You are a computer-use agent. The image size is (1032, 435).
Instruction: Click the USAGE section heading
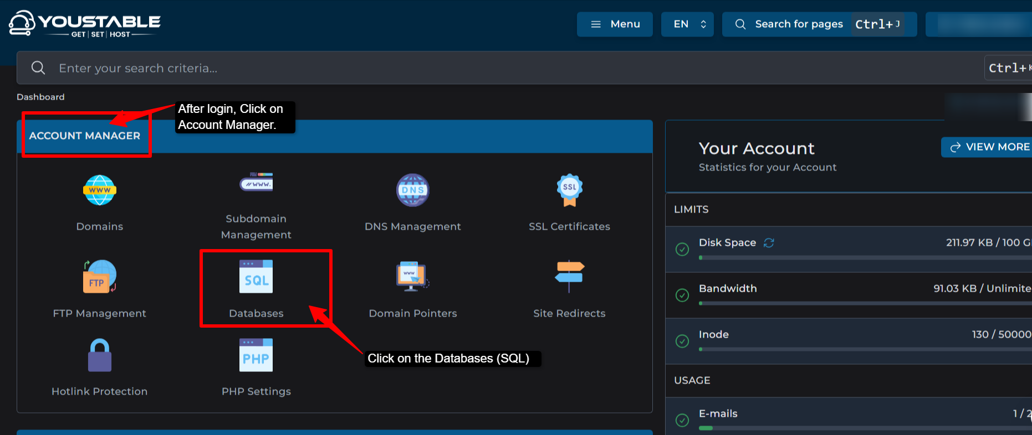click(x=692, y=380)
